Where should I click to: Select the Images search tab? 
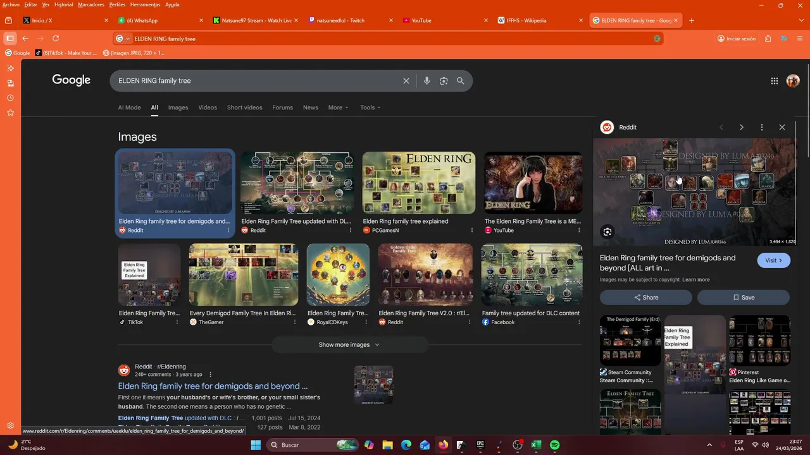click(178, 107)
